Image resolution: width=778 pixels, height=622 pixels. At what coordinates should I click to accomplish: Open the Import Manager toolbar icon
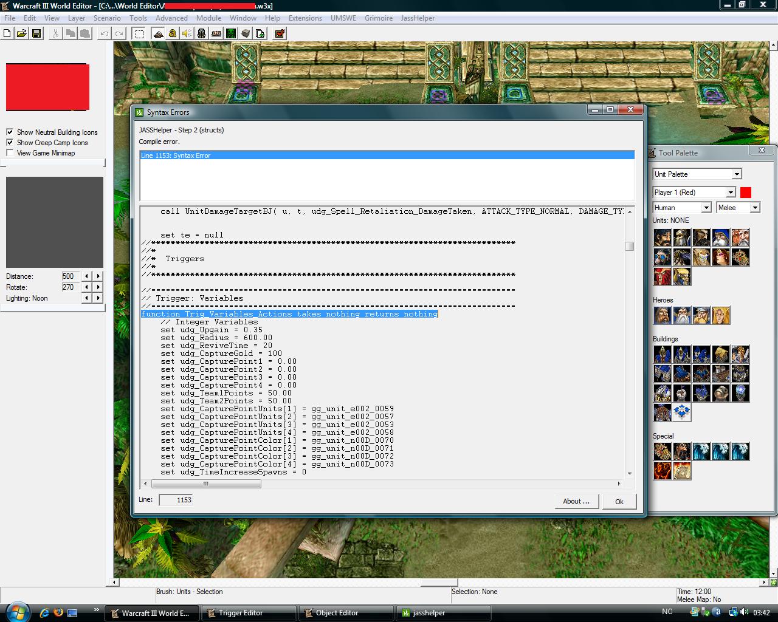260,33
